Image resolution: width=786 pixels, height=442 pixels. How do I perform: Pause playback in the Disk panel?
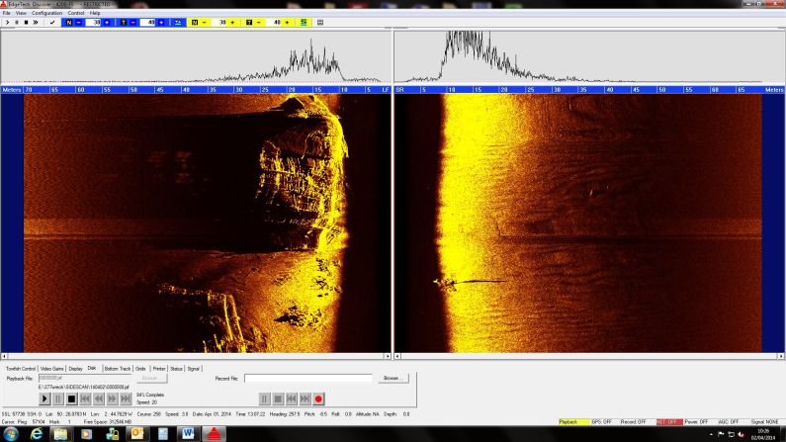coord(58,398)
